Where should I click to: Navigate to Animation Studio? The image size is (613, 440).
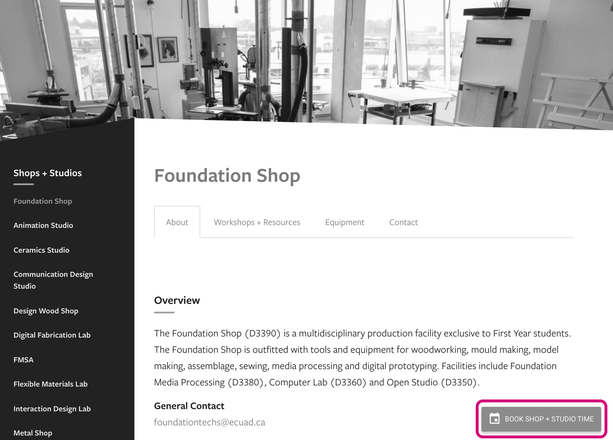click(43, 225)
